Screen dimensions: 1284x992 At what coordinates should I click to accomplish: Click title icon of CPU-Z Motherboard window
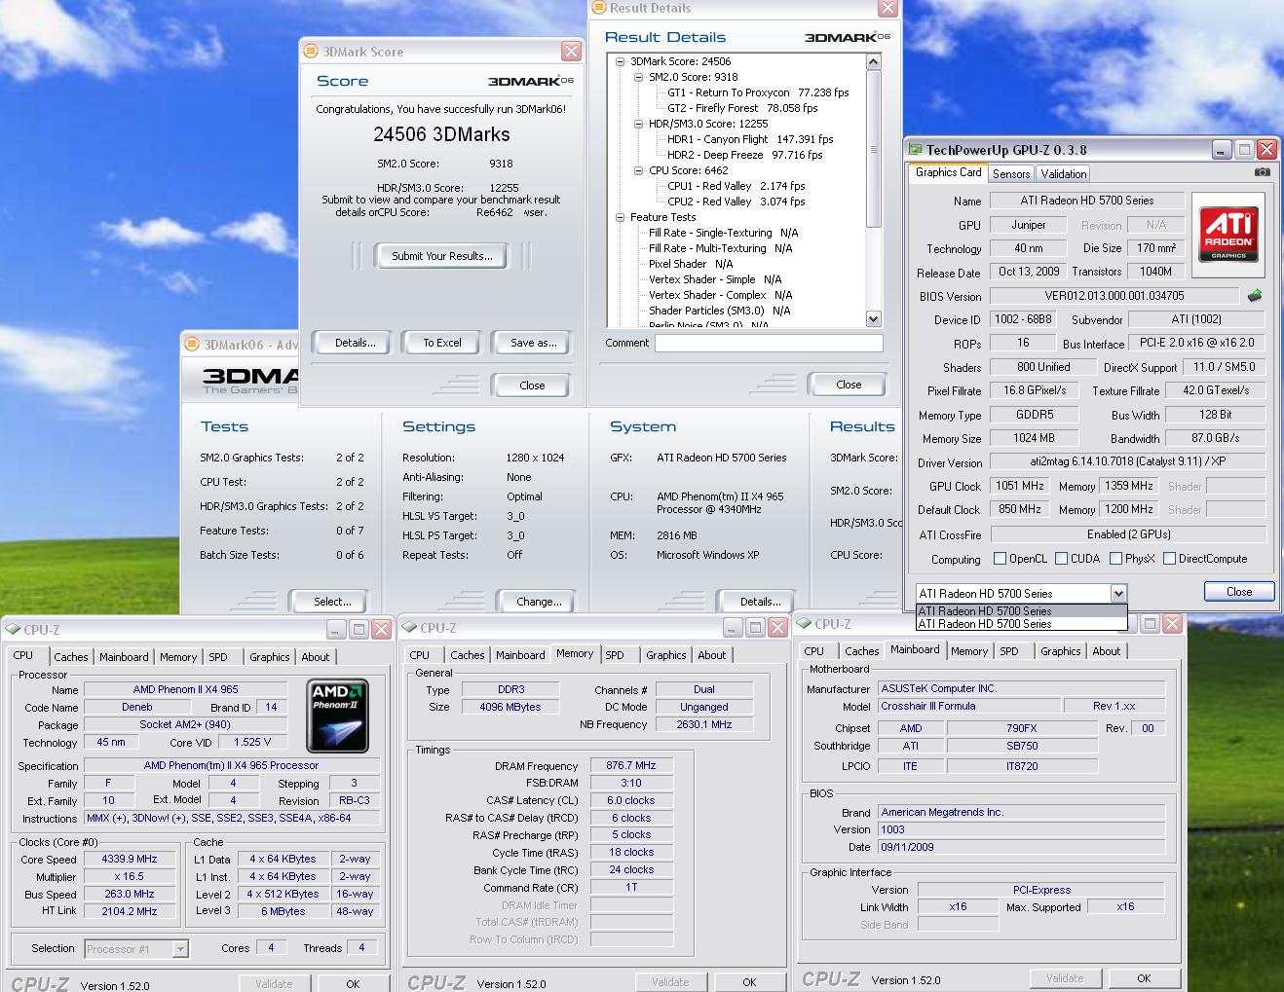point(805,624)
